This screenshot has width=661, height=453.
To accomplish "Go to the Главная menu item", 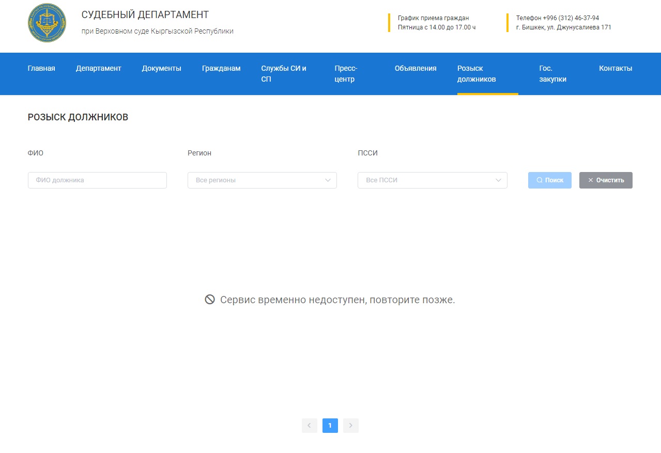I will point(41,68).
